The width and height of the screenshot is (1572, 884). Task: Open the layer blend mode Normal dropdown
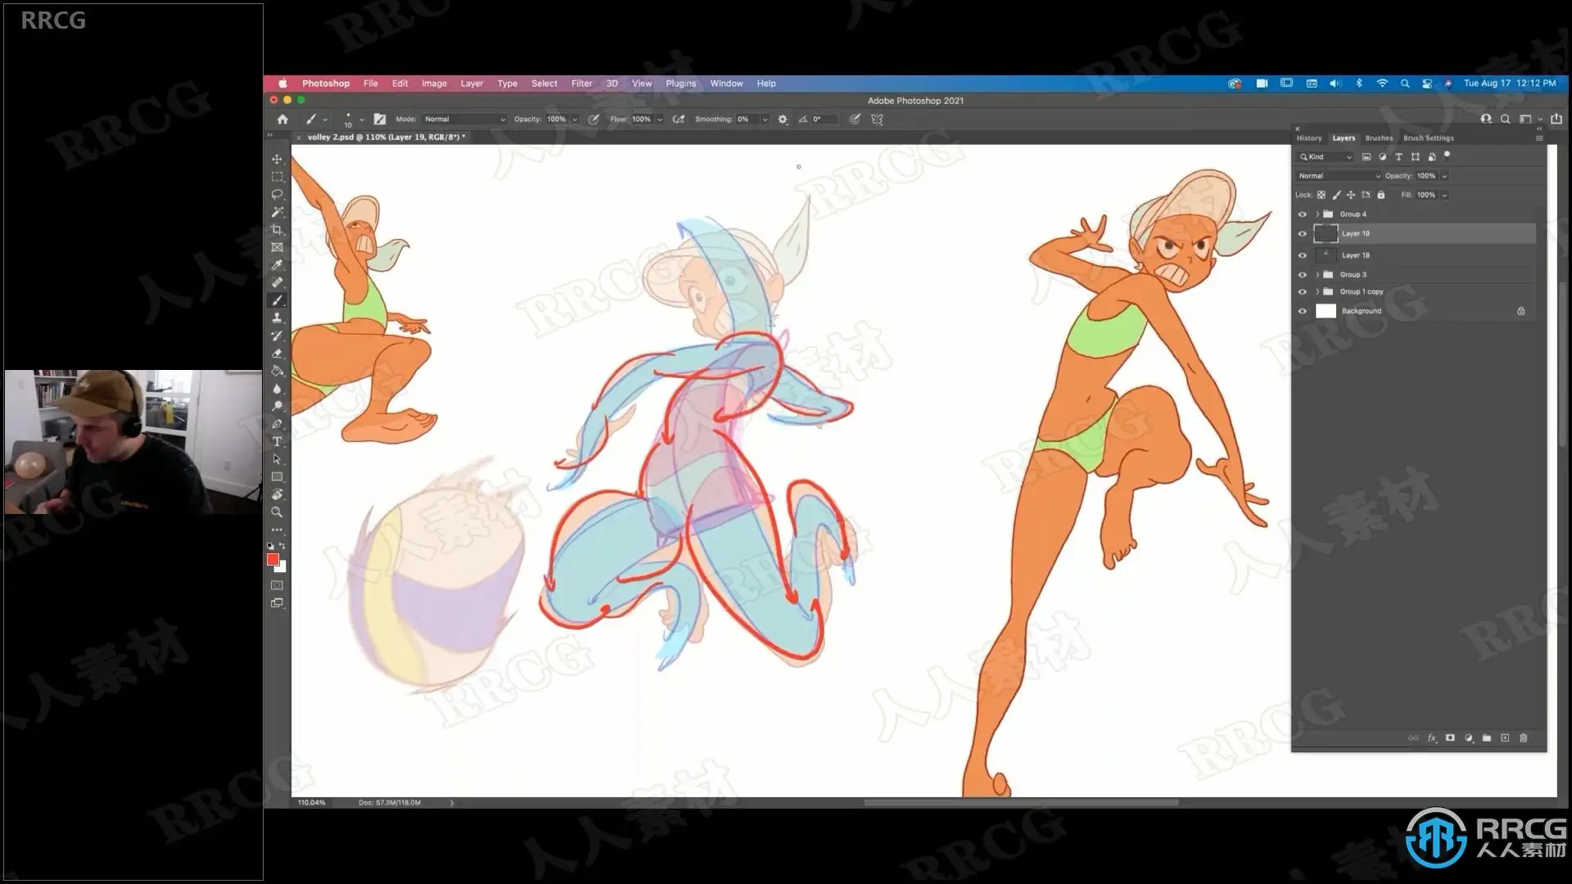1339,176
